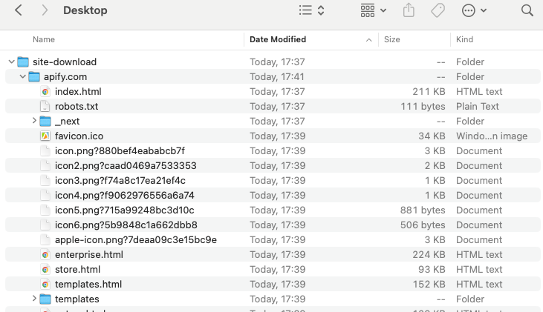Screen dimensions: 543x312
Task: Click the _next folder icon
Action: tap(45, 122)
